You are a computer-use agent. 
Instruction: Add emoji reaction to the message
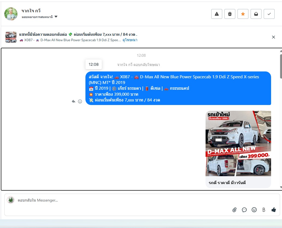click(x=80, y=101)
